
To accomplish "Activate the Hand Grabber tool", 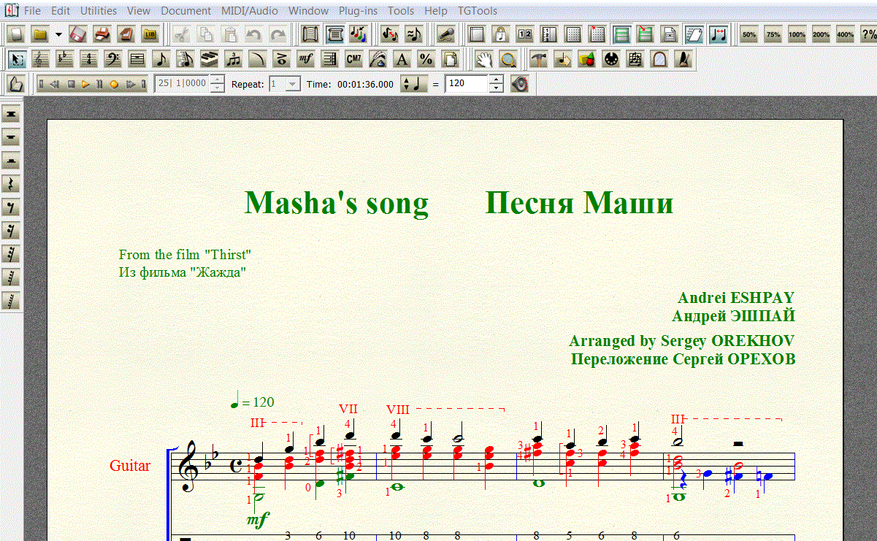I will pyautogui.click(x=483, y=59).
